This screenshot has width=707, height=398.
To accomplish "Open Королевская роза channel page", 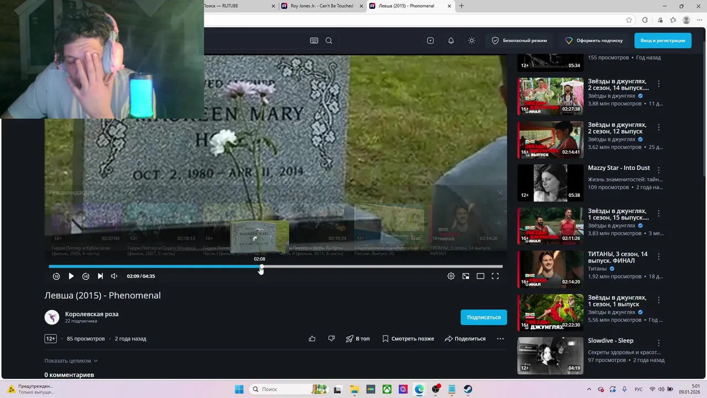I will [x=92, y=314].
